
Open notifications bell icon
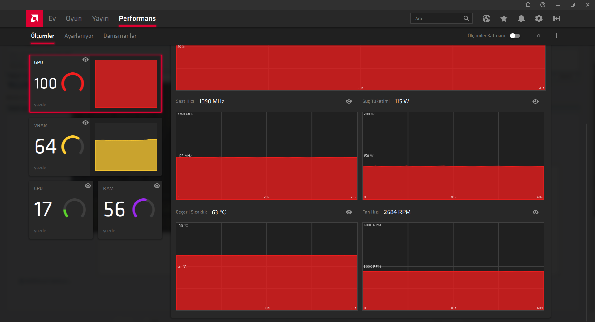(521, 18)
